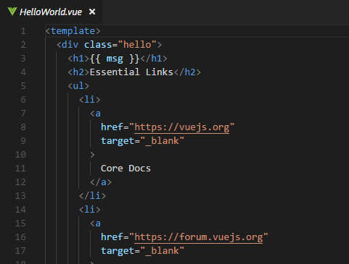This screenshot has width=349, height=264.
Task: Click the {{ msg }} interpolation
Action: click(115, 59)
